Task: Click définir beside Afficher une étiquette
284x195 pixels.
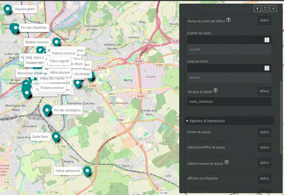Action: pos(264,179)
